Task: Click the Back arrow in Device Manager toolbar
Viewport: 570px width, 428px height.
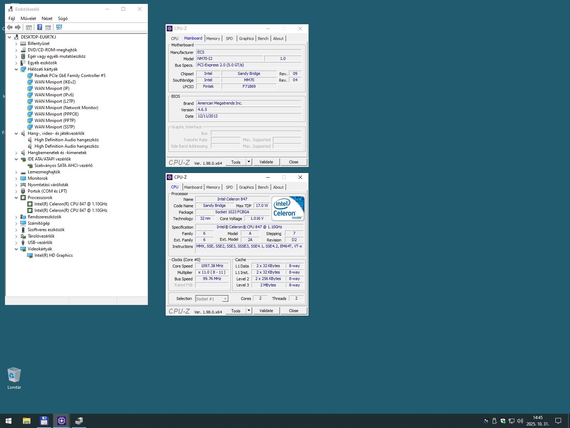Action: (10, 27)
